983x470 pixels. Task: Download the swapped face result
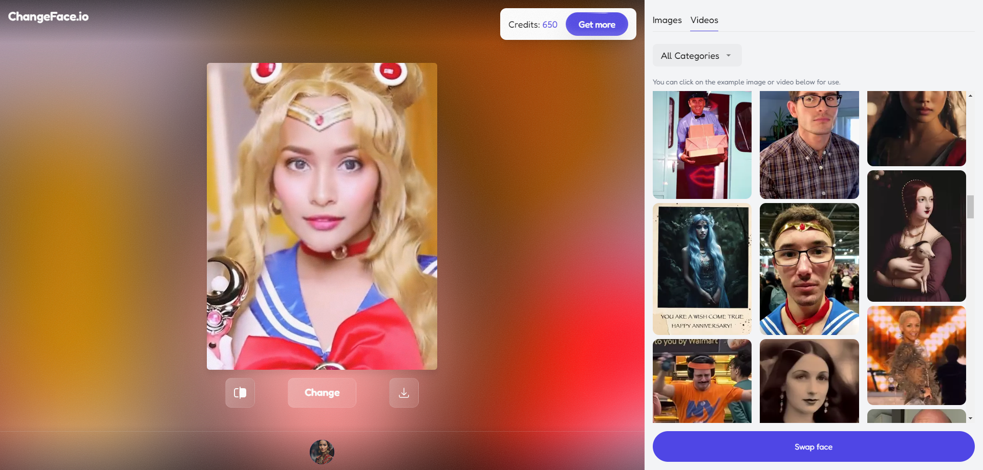[404, 393]
